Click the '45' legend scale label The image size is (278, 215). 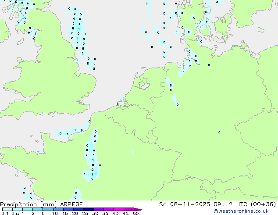pyautogui.click(x=125, y=213)
